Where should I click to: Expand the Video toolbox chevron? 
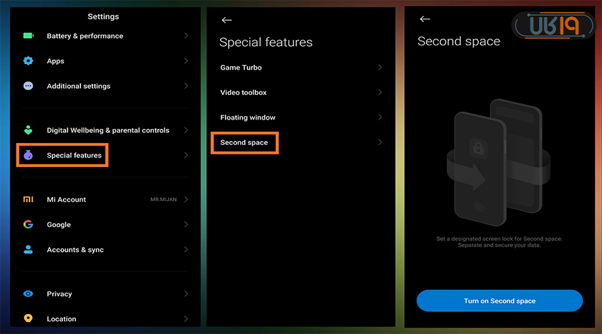[380, 92]
